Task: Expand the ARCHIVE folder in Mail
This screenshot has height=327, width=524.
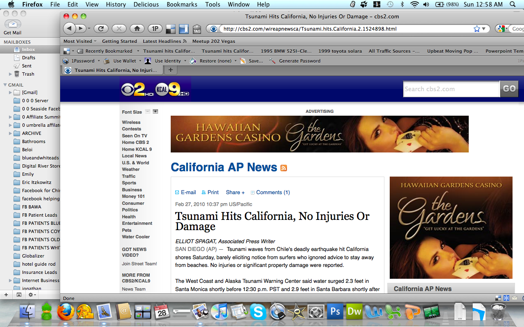Action: click(x=11, y=133)
